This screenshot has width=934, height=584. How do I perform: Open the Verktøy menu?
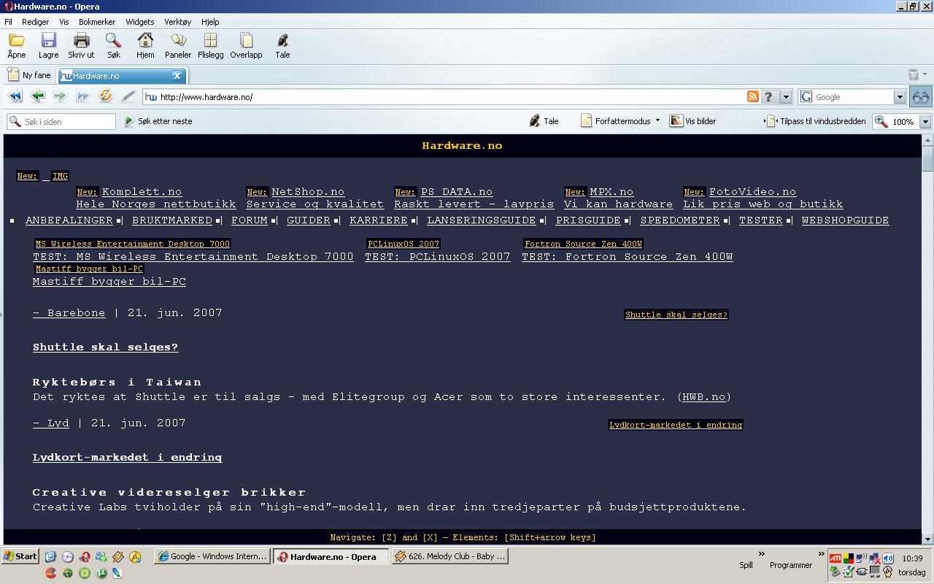coord(178,22)
